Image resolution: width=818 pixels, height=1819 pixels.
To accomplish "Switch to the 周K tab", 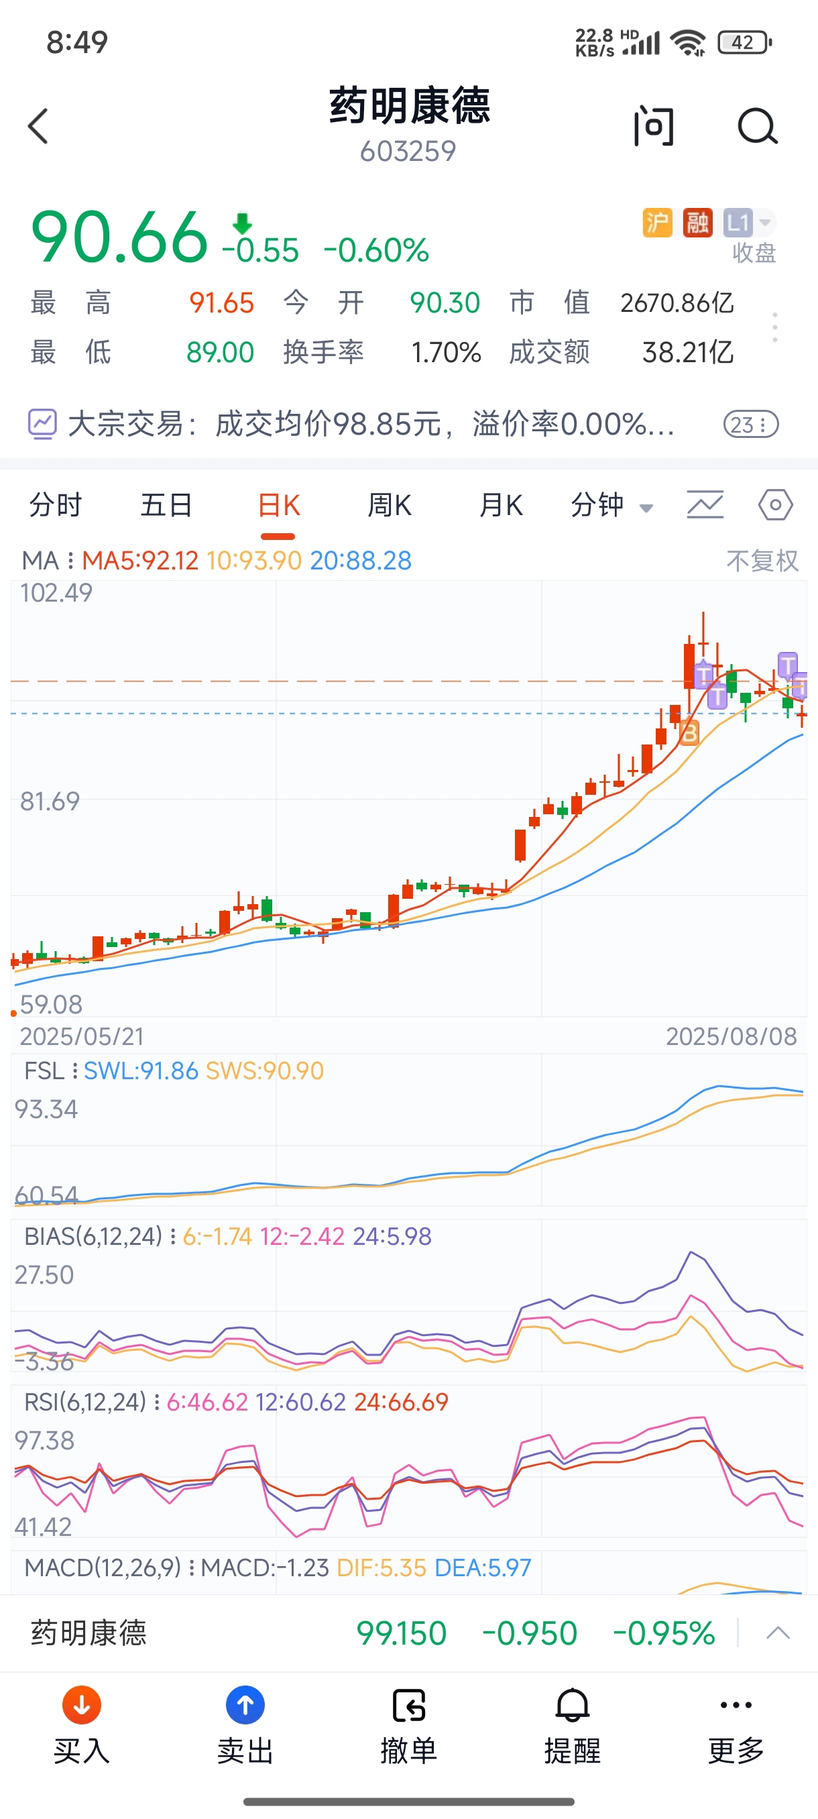I will tap(390, 506).
